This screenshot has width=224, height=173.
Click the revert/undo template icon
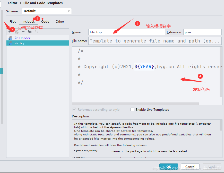37,32
